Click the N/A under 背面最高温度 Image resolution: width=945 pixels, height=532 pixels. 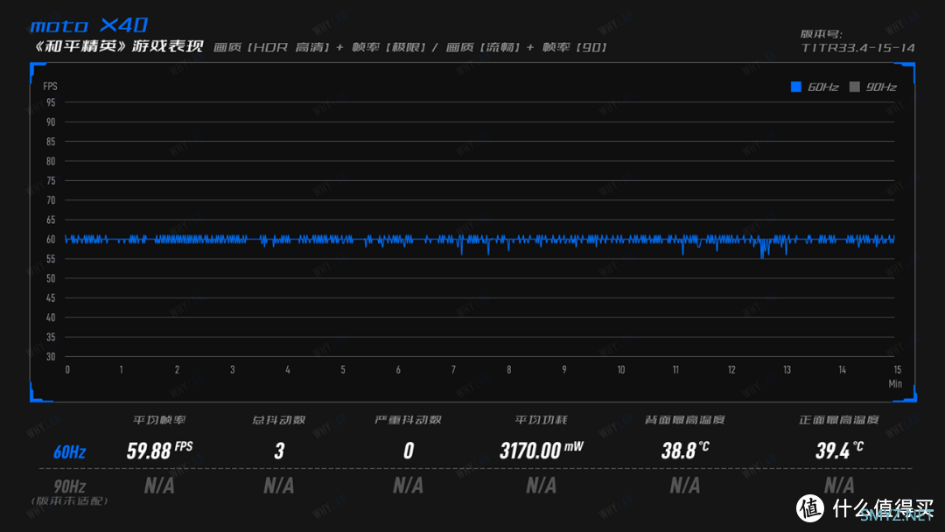[685, 486]
